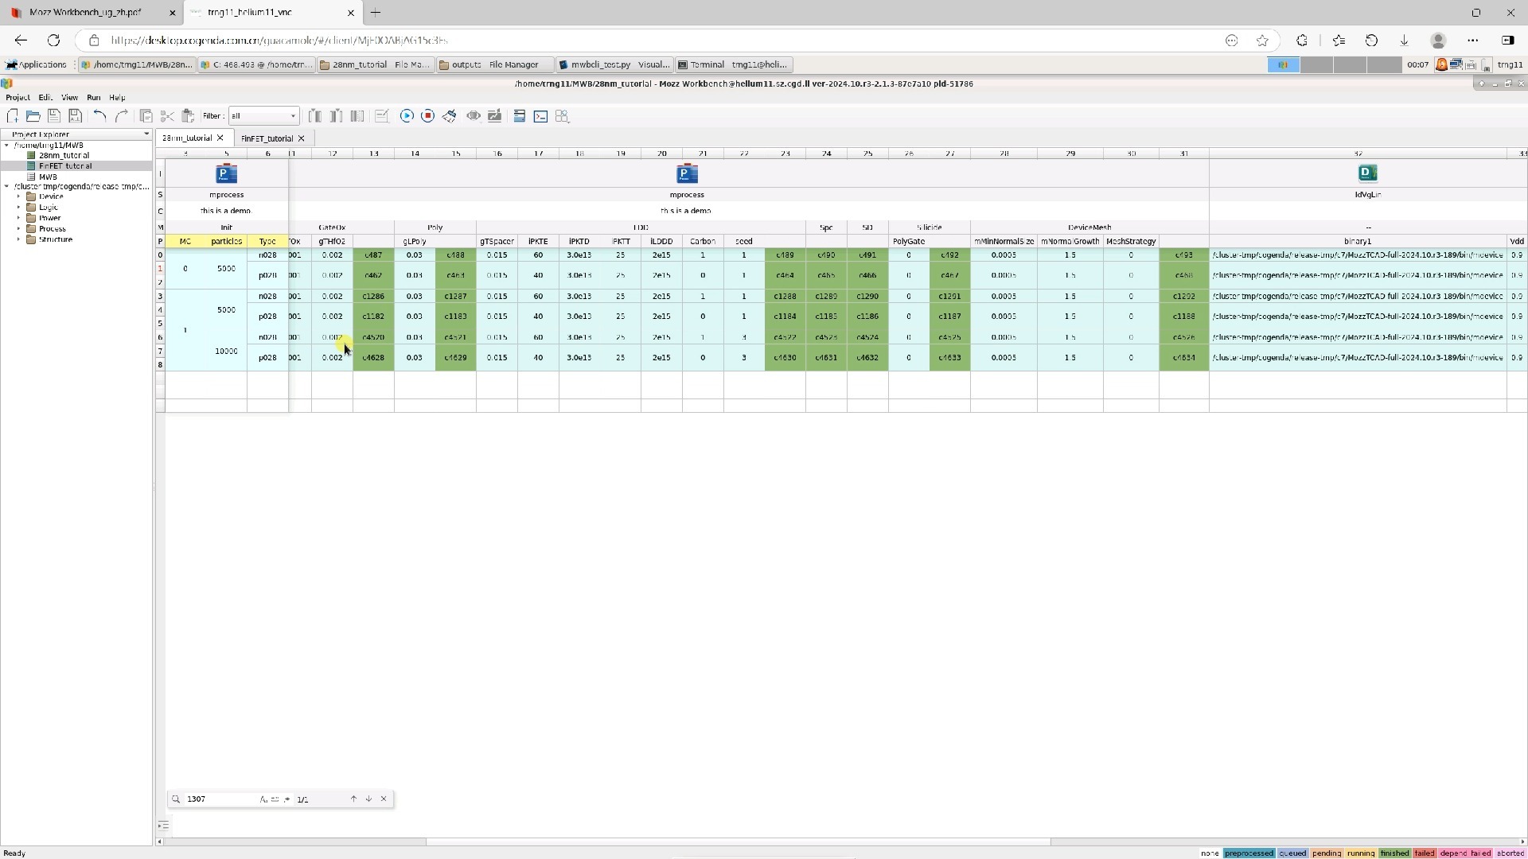Expand the Device folder in tree

pyautogui.click(x=19, y=196)
